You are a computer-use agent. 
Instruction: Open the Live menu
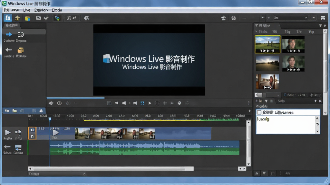[26, 10]
